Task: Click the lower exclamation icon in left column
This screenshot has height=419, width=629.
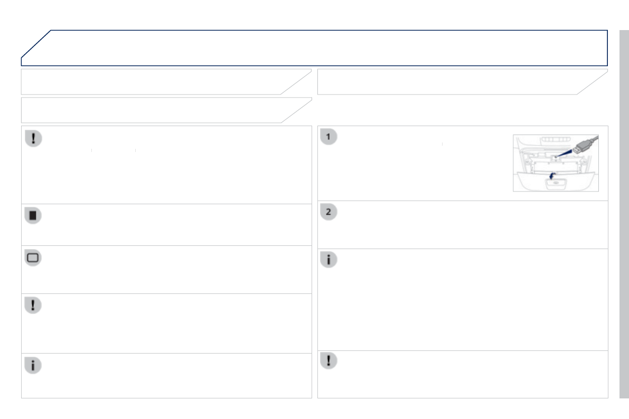Action: click(x=33, y=304)
